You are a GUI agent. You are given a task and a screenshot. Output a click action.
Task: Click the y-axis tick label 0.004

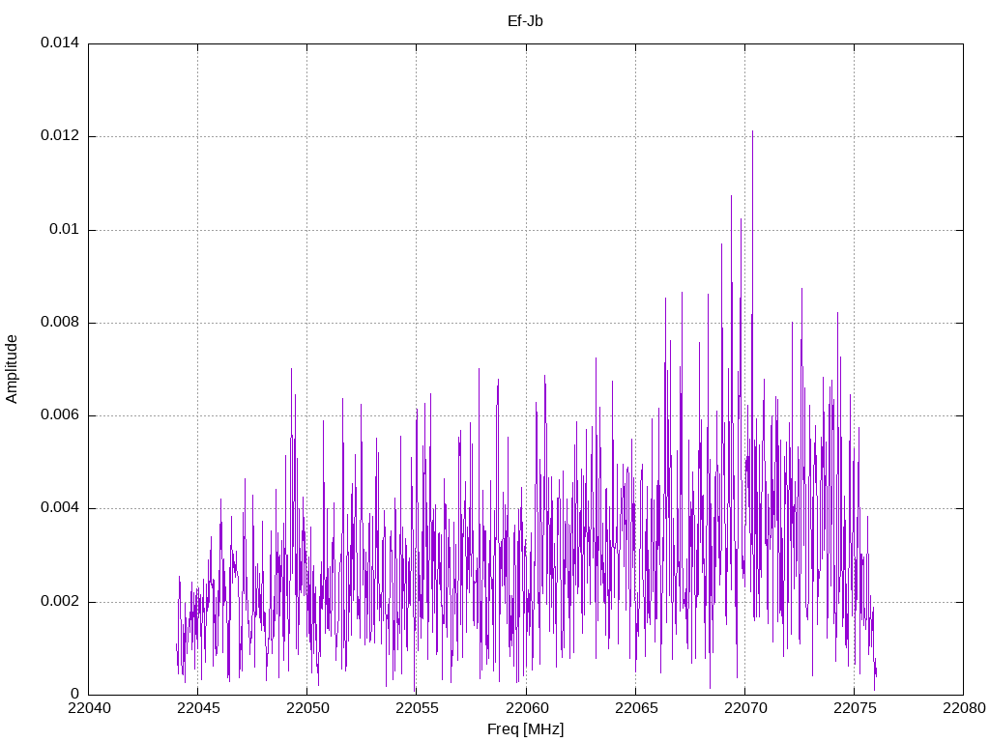pos(60,508)
